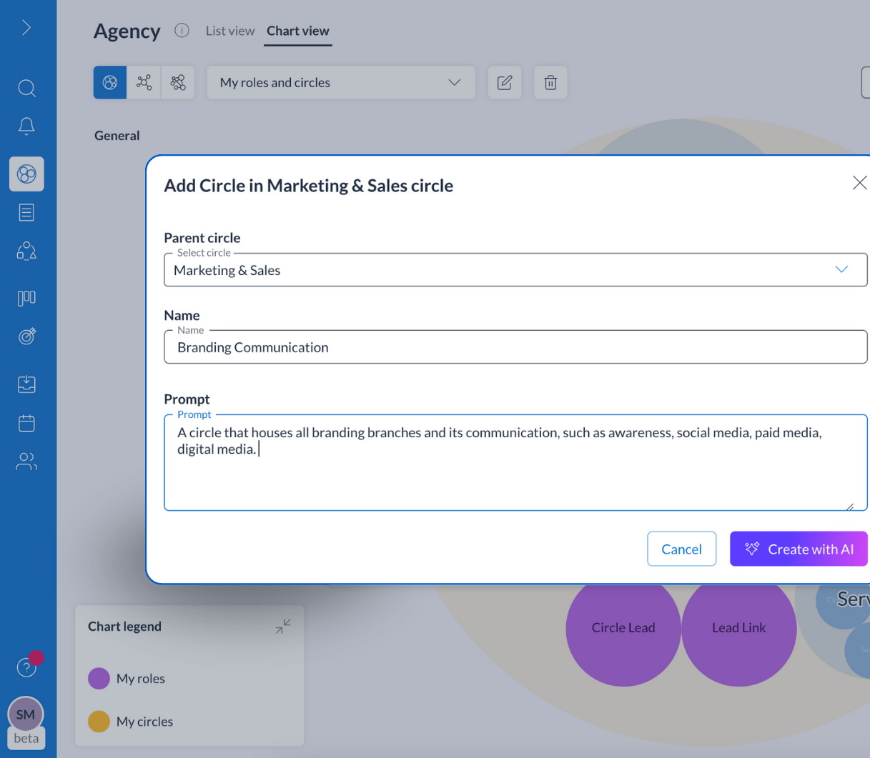The height and width of the screenshot is (758, 870).
Task: Expand the left sidebar with chevron arrow
Action: click(x=26, y=28)
